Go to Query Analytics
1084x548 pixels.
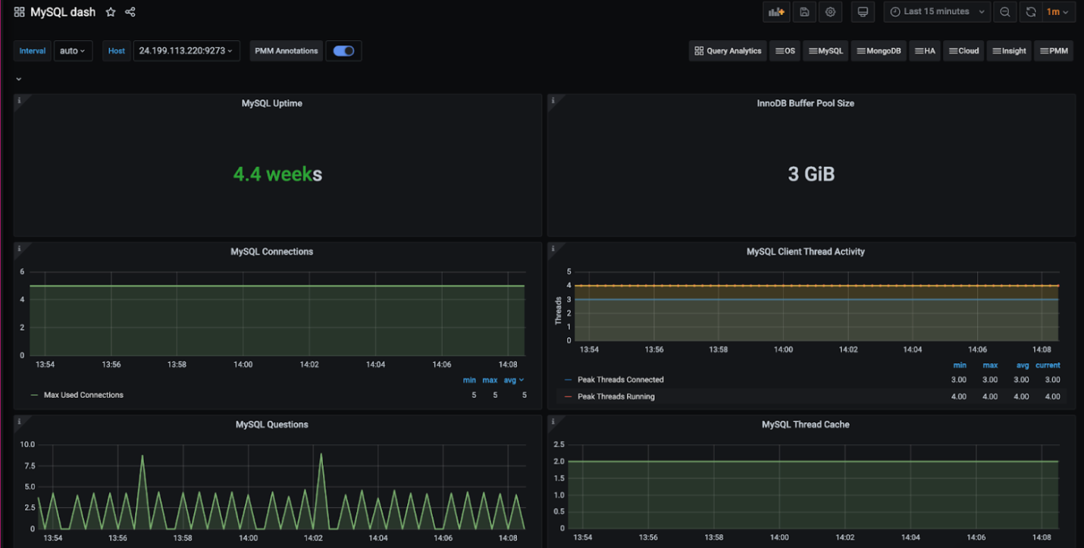pos(728,51)
